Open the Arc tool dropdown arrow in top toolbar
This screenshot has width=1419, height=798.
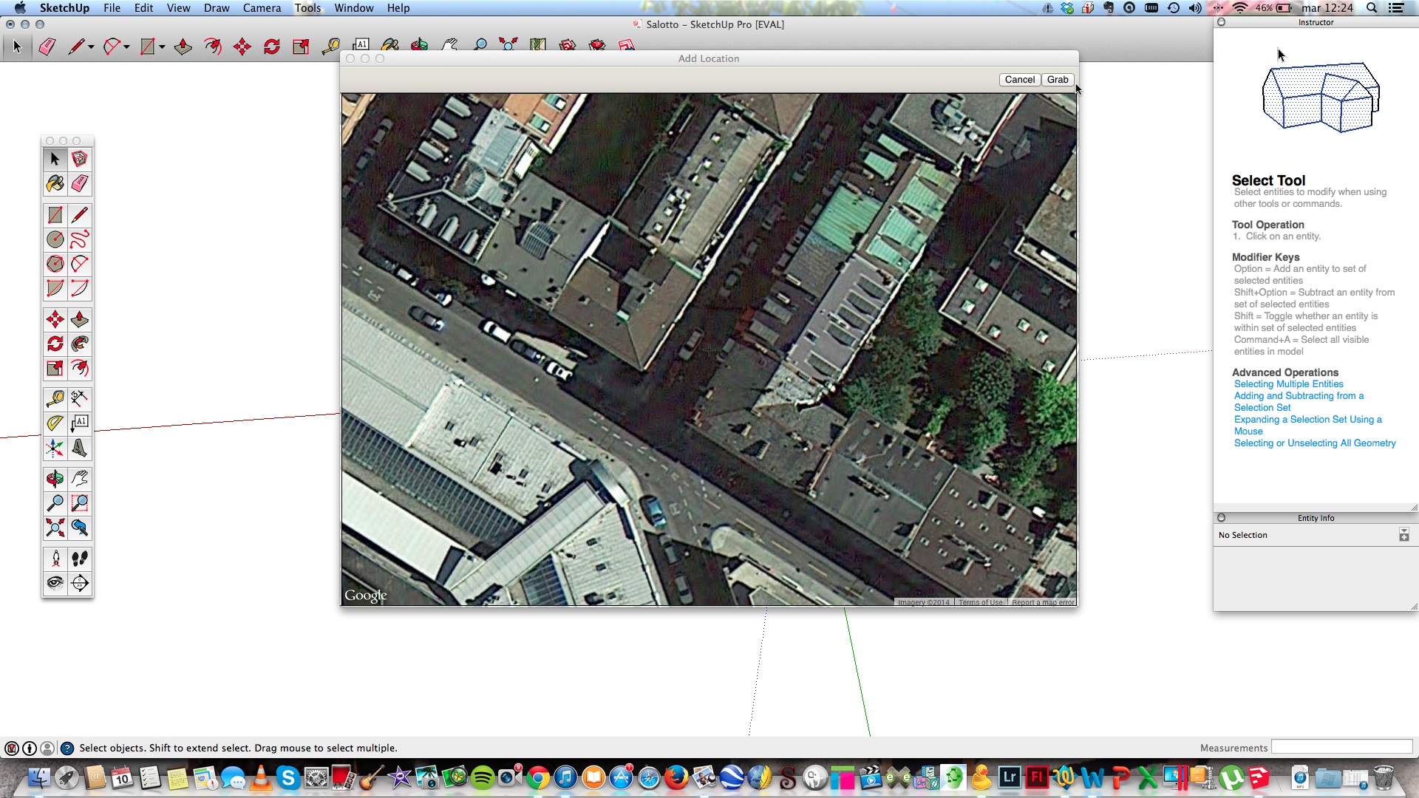[126, 47]
